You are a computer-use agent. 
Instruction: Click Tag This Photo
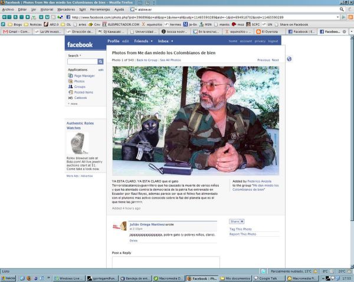tap(241, 229)
